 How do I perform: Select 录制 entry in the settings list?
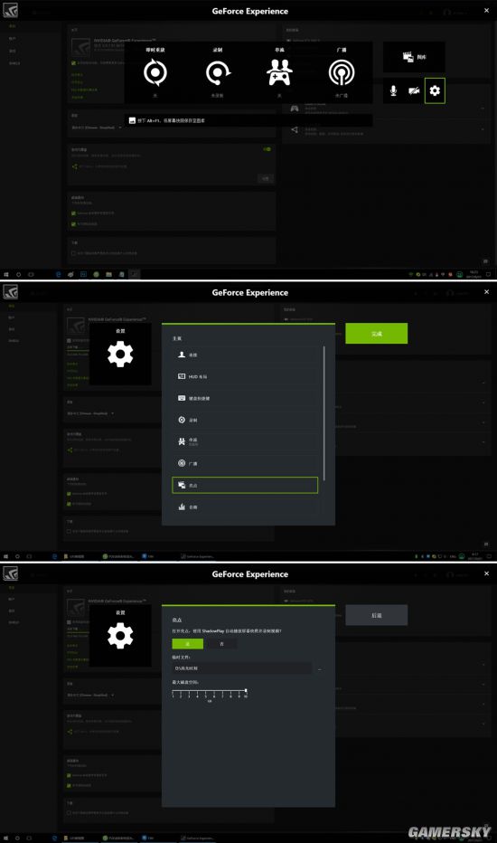[x=245, y=420]
